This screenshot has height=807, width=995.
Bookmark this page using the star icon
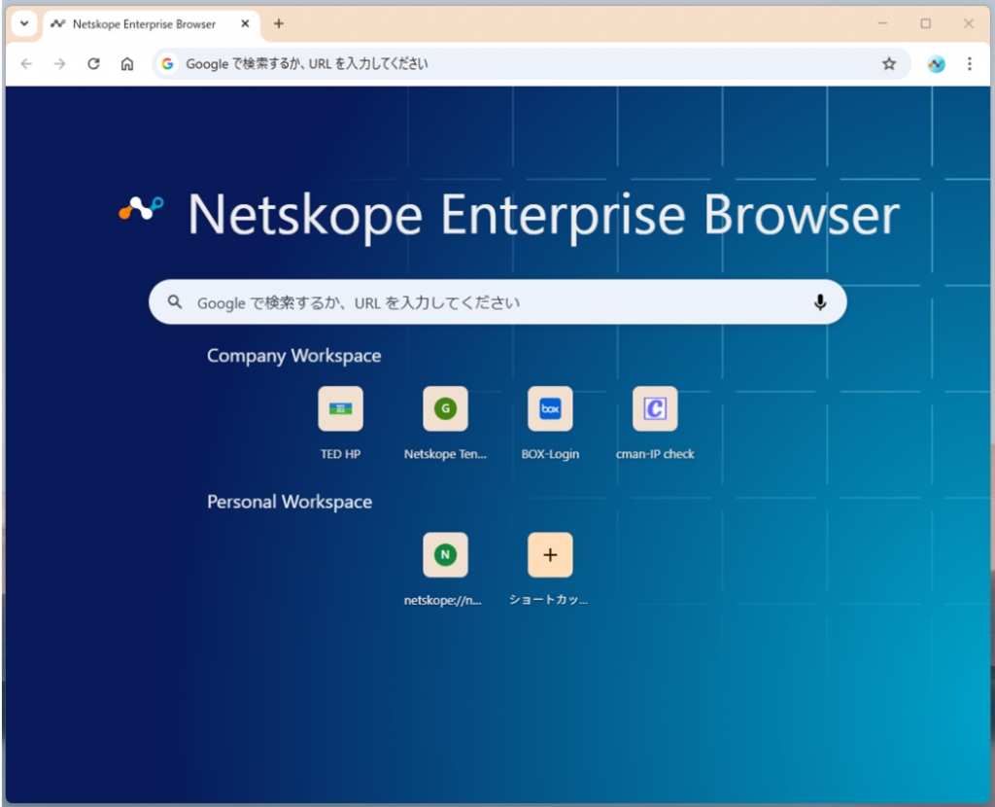889,63
